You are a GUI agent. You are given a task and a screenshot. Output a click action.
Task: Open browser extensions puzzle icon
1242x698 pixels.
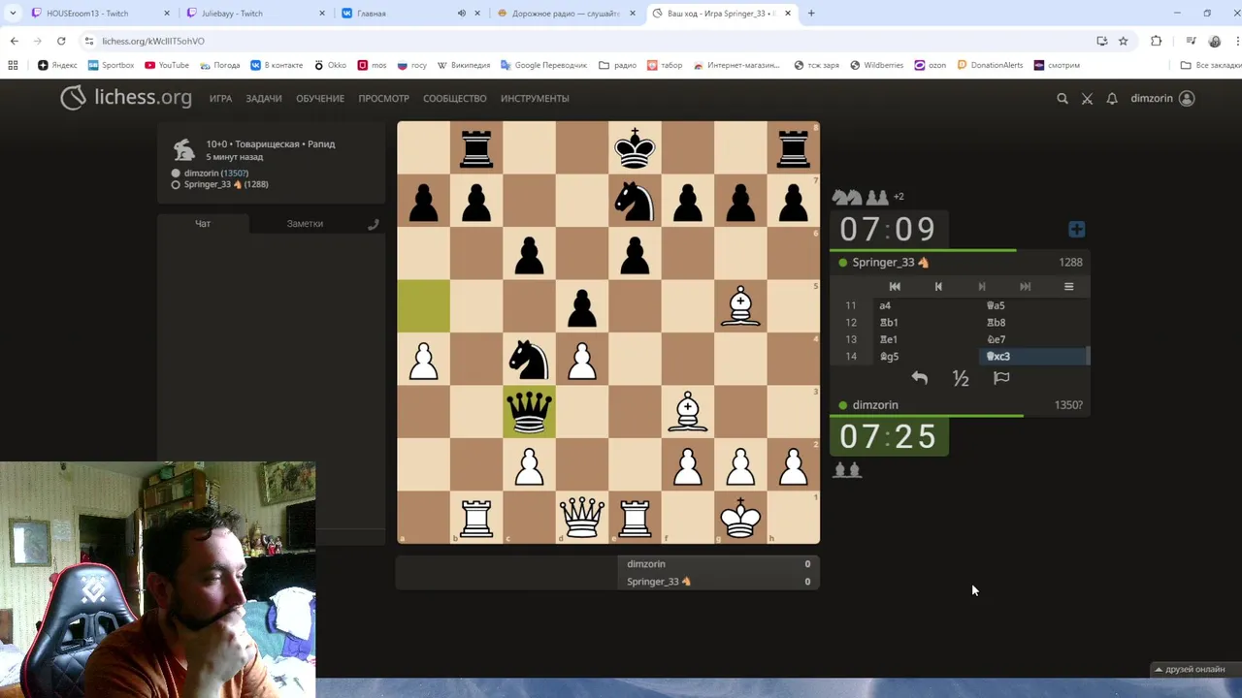(1156, 41)
